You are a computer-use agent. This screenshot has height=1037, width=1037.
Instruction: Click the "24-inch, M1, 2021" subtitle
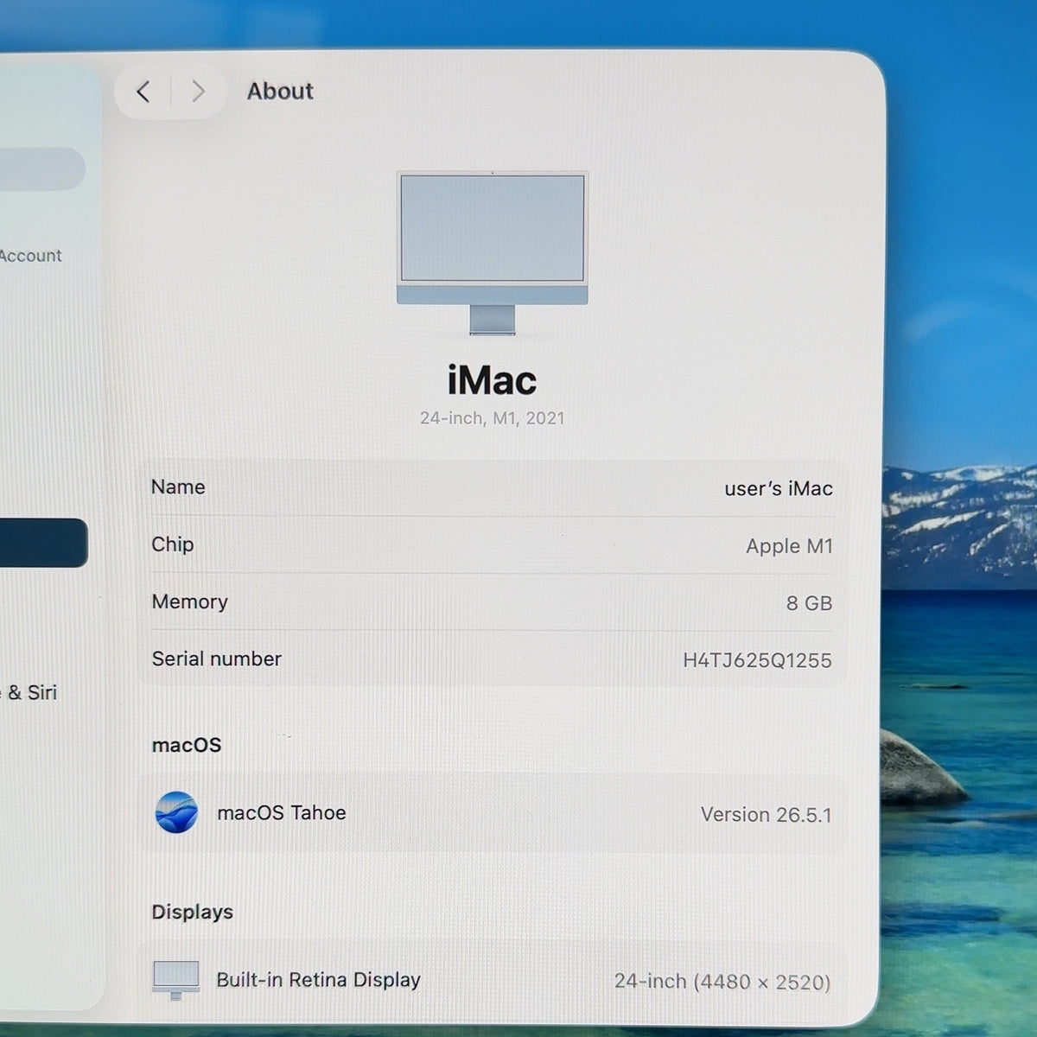[x=493, y=418]
